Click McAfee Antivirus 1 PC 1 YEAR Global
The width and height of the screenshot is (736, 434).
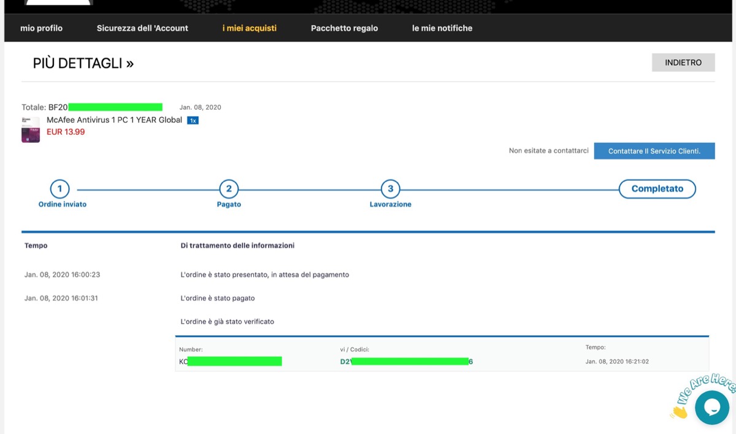point(114,120)
